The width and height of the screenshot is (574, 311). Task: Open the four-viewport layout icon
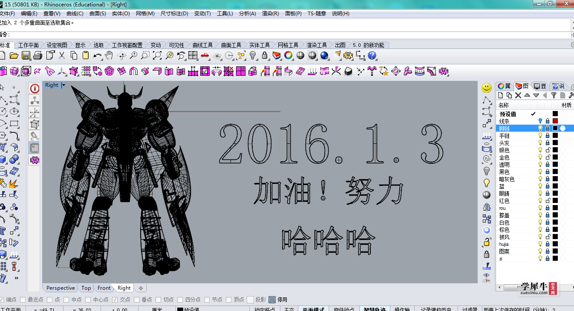(193, 55)
